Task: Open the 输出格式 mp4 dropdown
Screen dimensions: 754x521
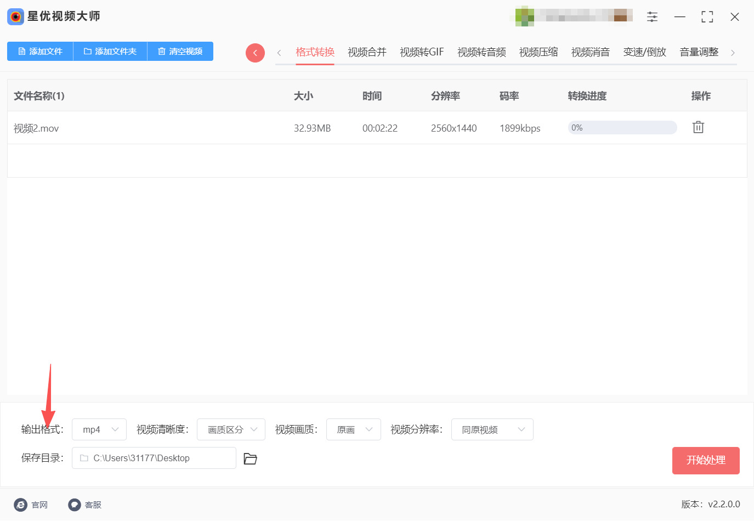Action: 99,429
